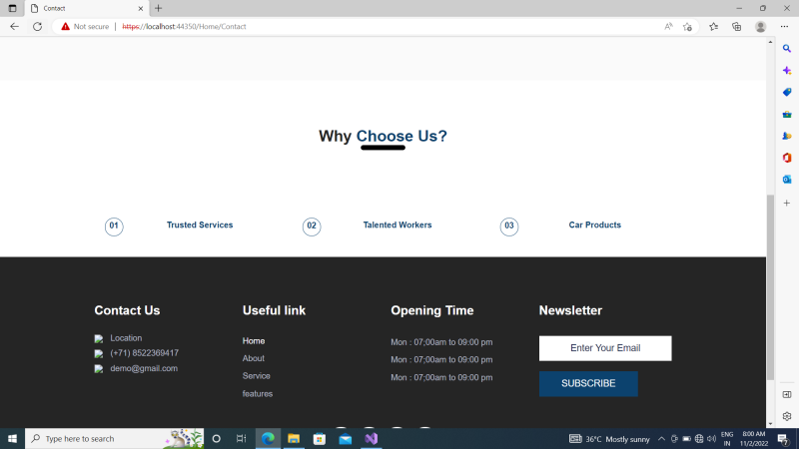The width and height of the screenshot is (799, 449).
Task: Open the Collections icon in the toolbar
Action: 737,27
